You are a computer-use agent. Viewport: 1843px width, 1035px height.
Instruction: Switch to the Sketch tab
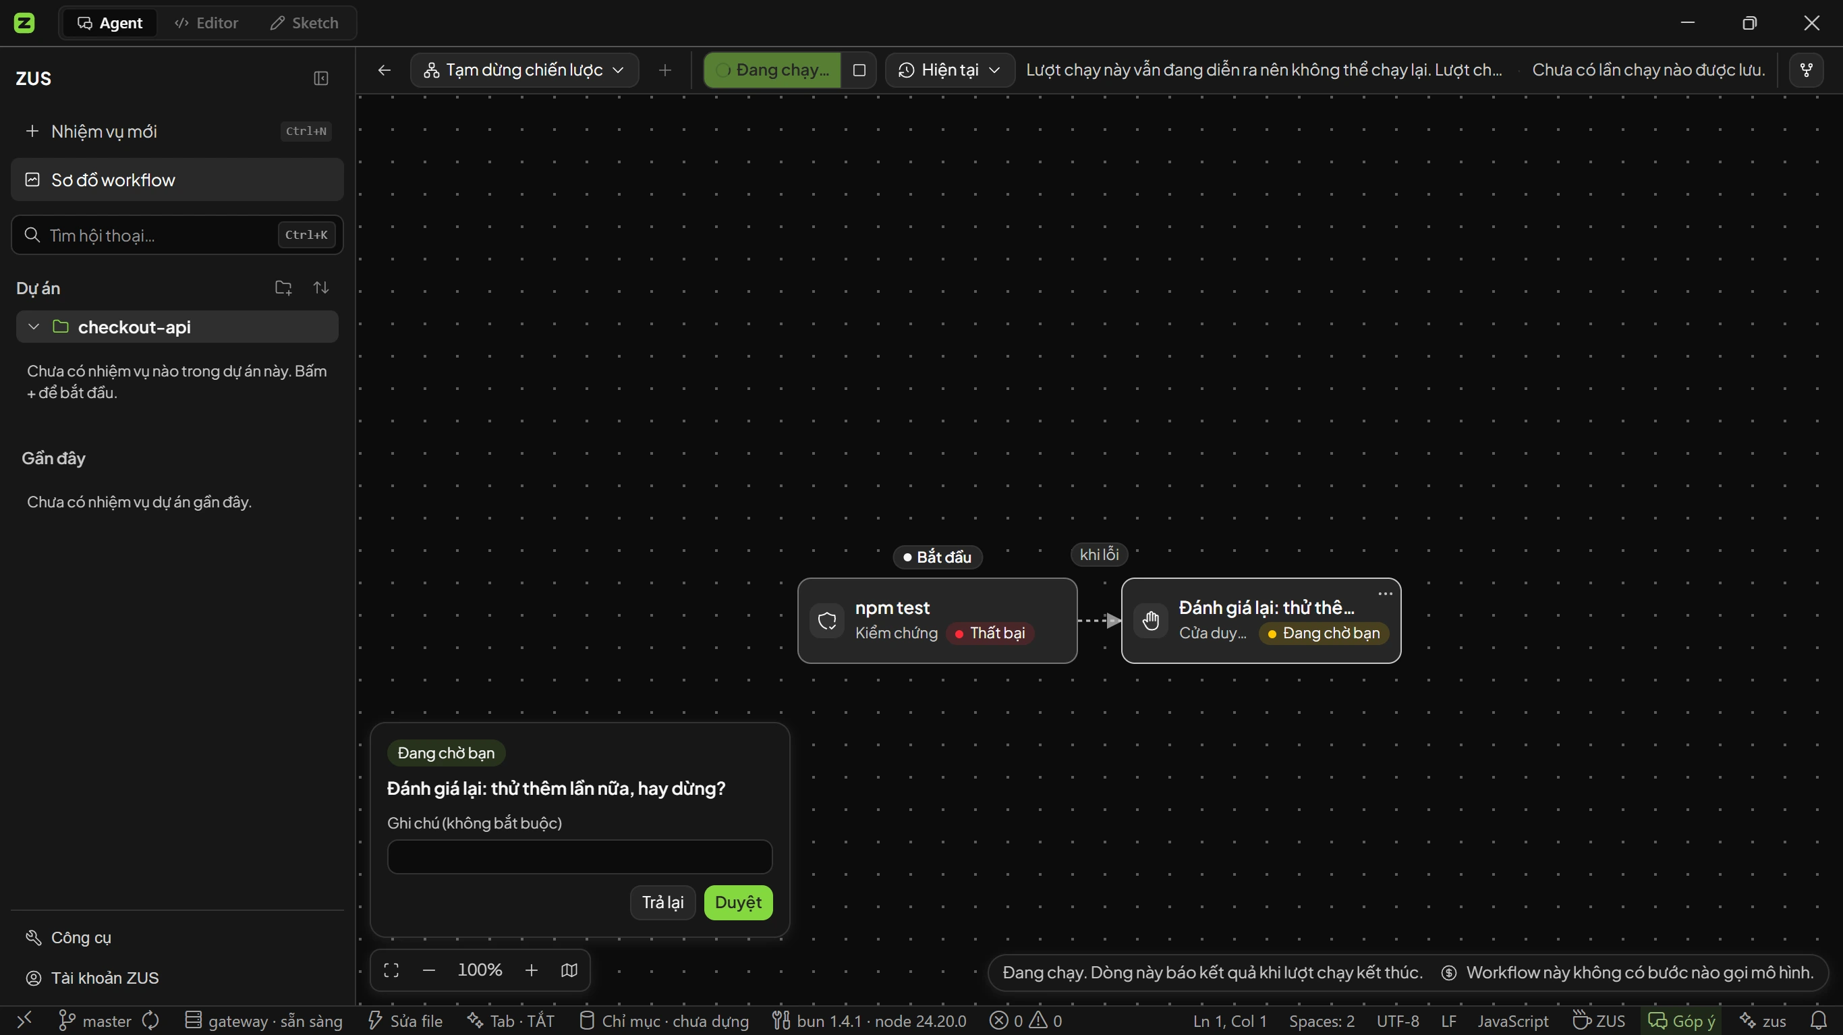(304, 23)
